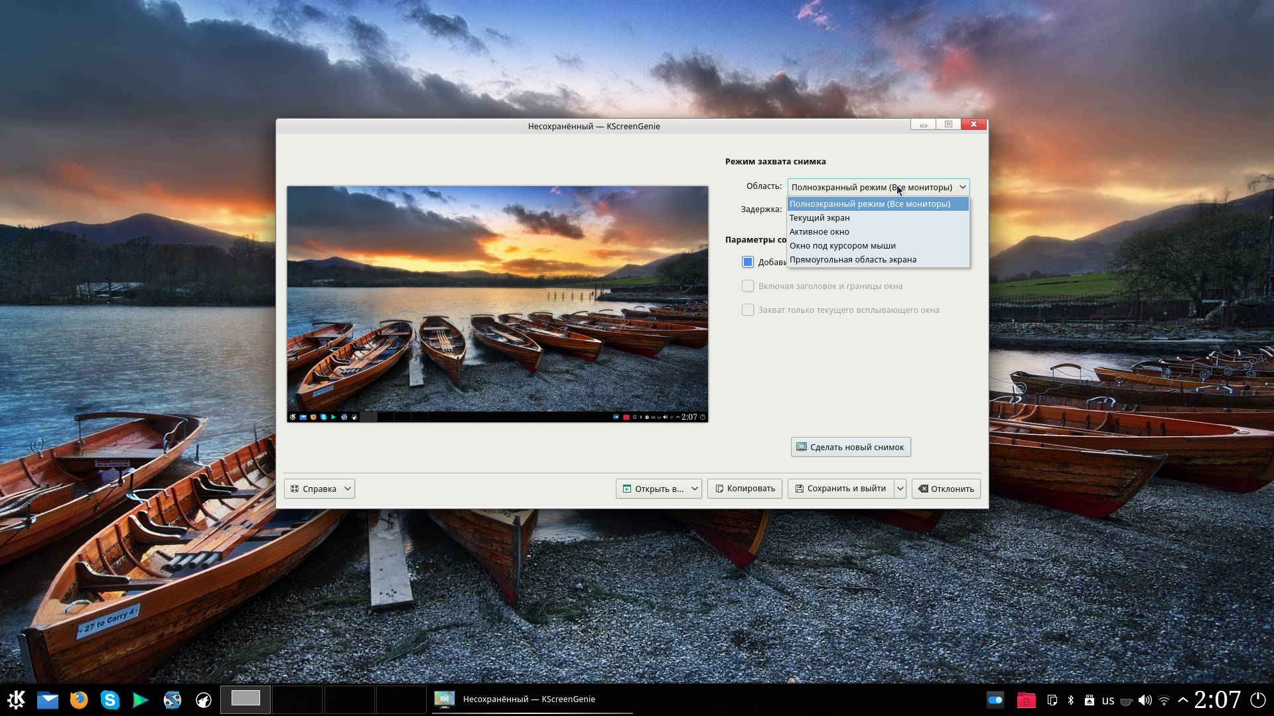
Task: Expand the 'Открыть в...' dropdown arrow
Action: (695, 489)
